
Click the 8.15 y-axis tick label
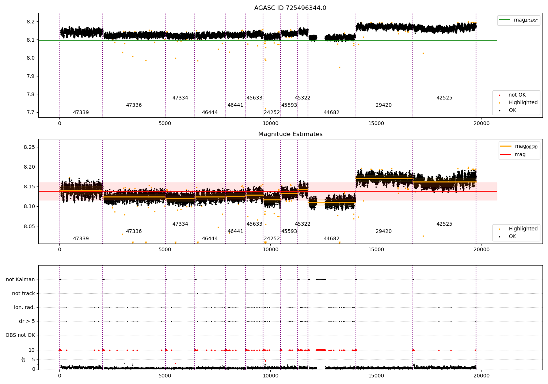[x=29, y=187]
